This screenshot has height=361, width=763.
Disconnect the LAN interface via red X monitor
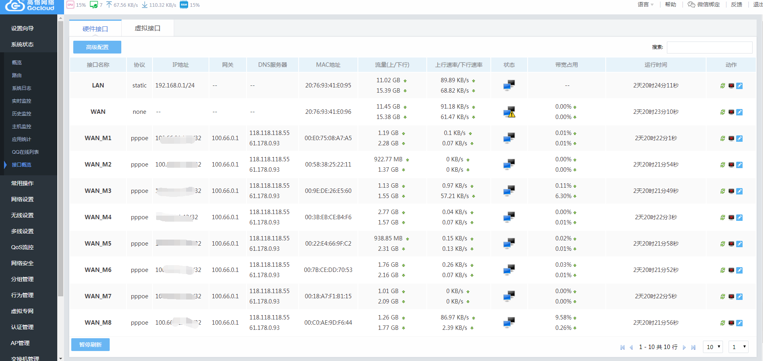(x=731, y=86)
